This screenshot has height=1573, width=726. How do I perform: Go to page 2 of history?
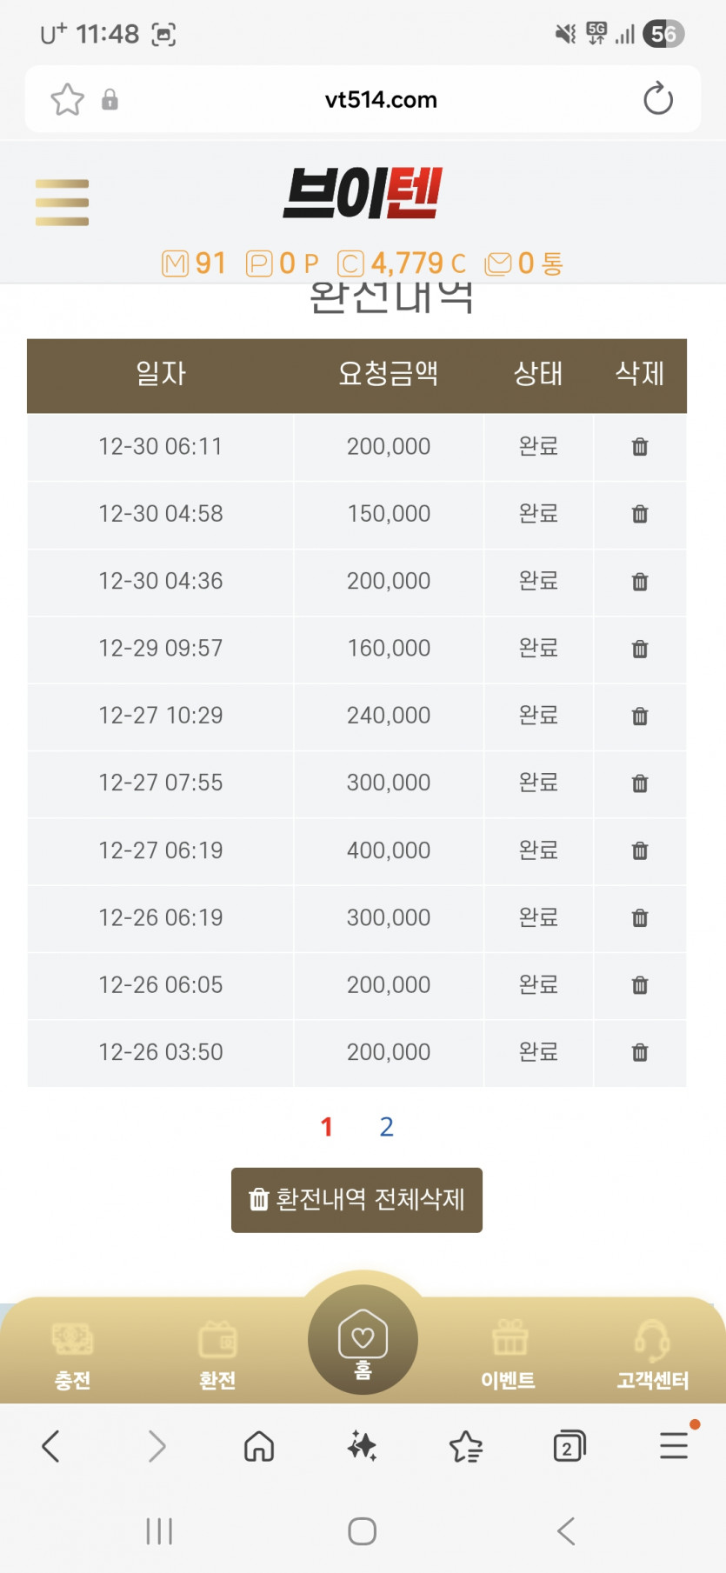pyautogui.click(x=387, y=1127)
